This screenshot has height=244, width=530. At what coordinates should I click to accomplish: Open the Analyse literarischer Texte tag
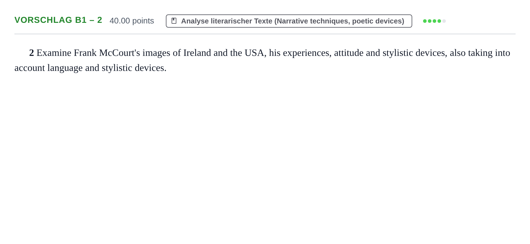(x=289, y=21)
